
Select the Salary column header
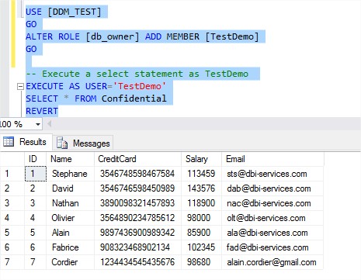(x=201, y=159)
